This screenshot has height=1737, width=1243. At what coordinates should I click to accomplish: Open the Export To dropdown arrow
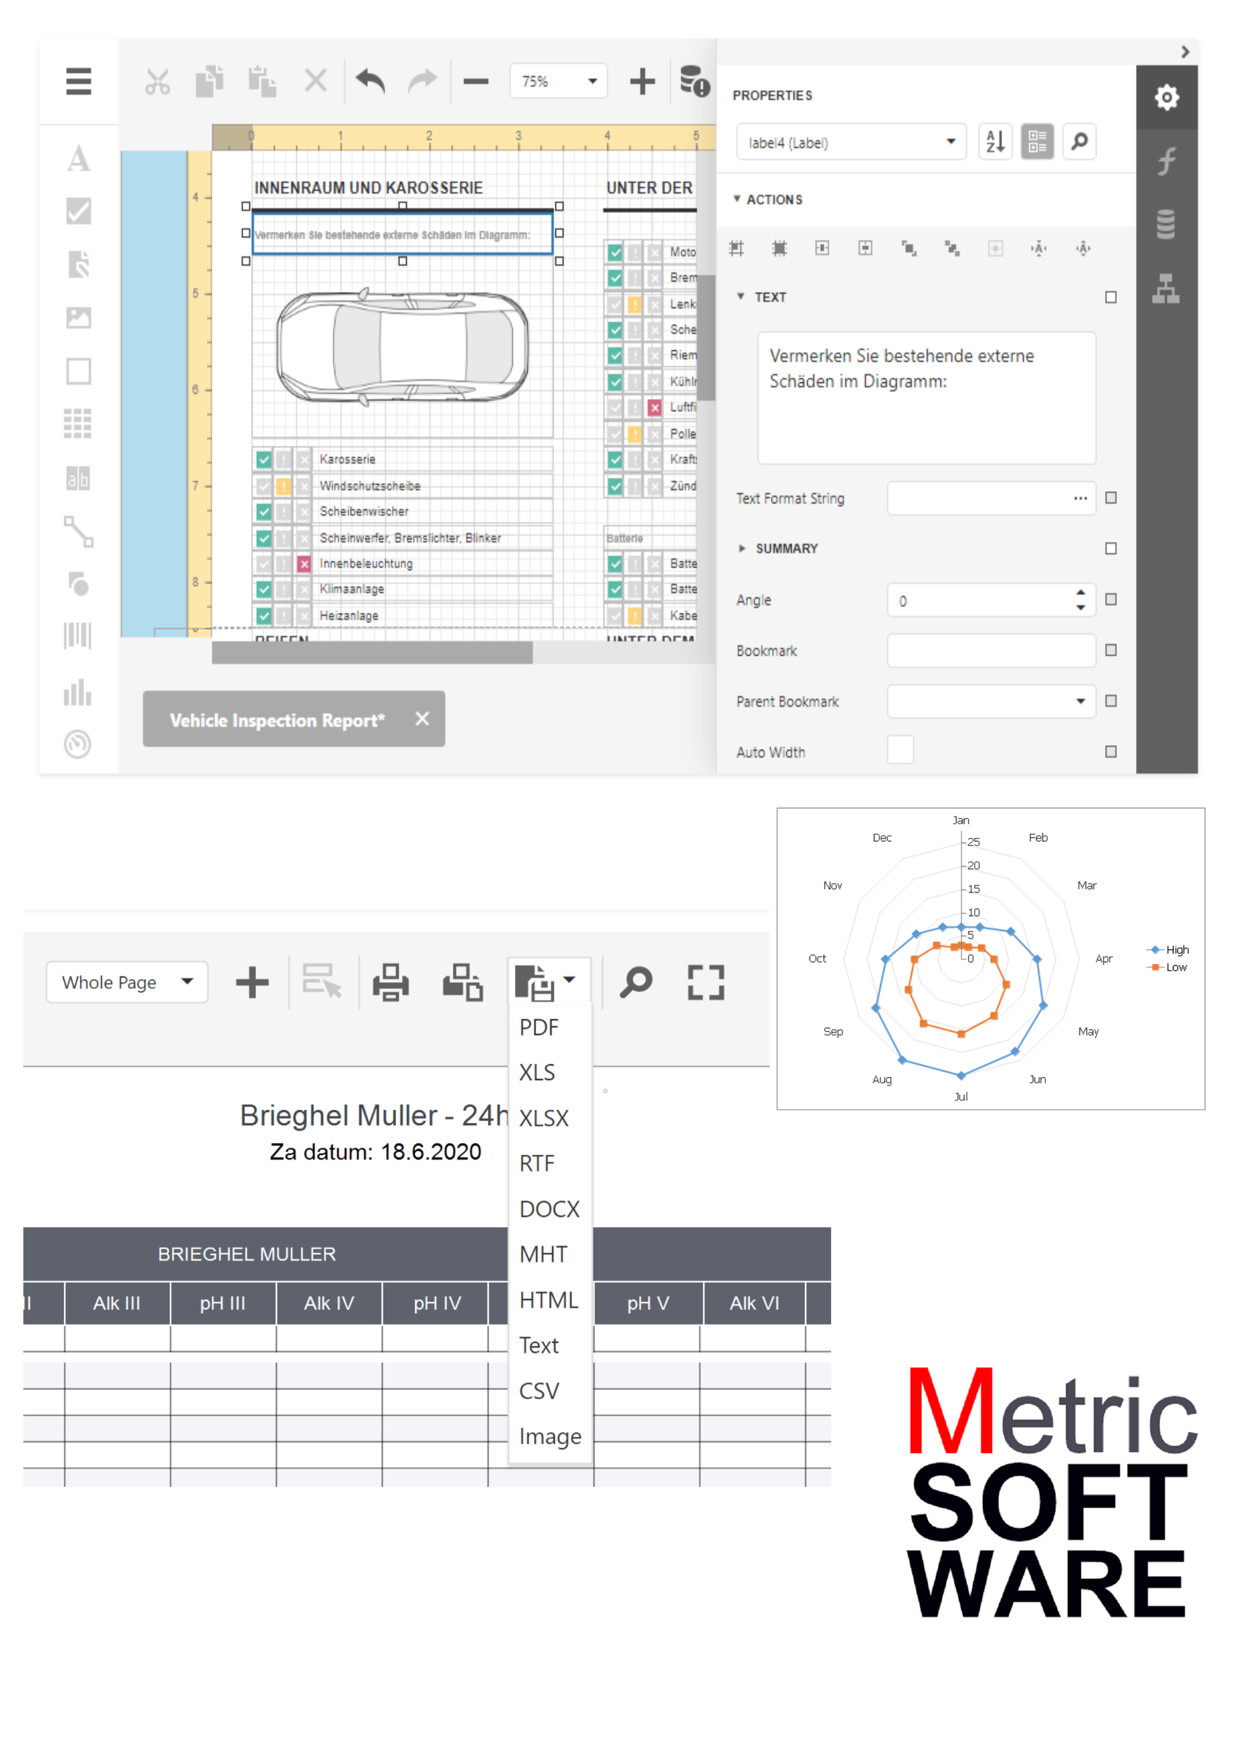pos(570,979)
